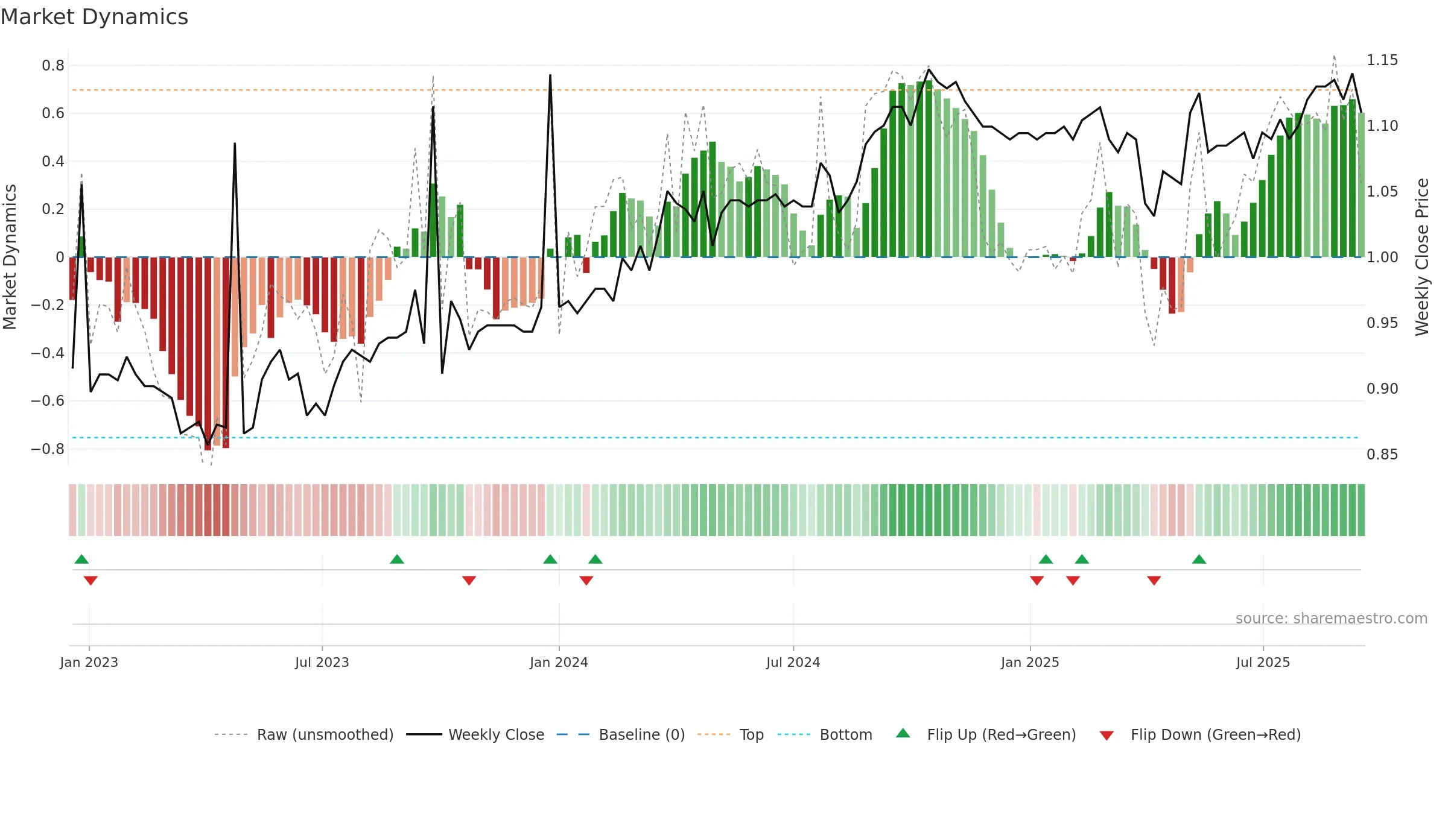
Task: Click the 0.95 right axis tick label
Action: point(1382,323)
